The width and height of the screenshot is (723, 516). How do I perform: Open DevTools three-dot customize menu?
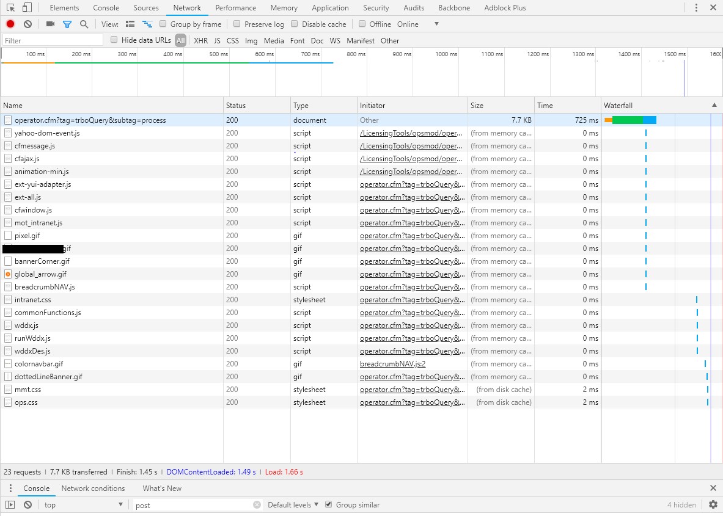[x=696, y=7]
